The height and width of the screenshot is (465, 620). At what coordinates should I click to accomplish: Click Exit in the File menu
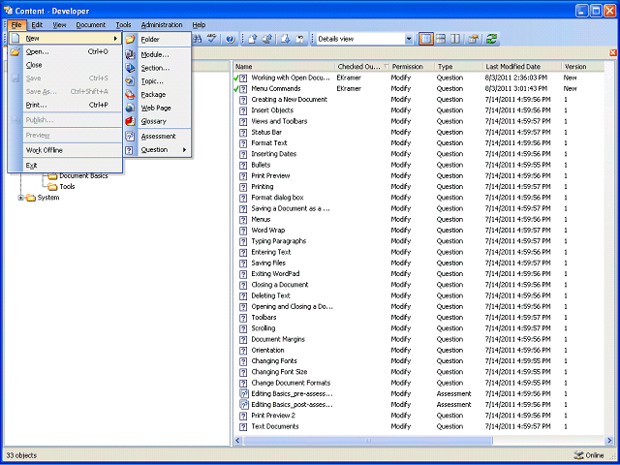pyautogui.click(x=65, y=166)
